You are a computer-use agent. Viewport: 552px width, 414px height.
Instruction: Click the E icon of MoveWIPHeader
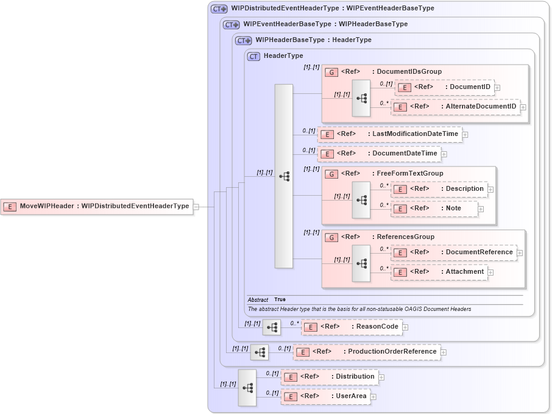click(10, 205)
